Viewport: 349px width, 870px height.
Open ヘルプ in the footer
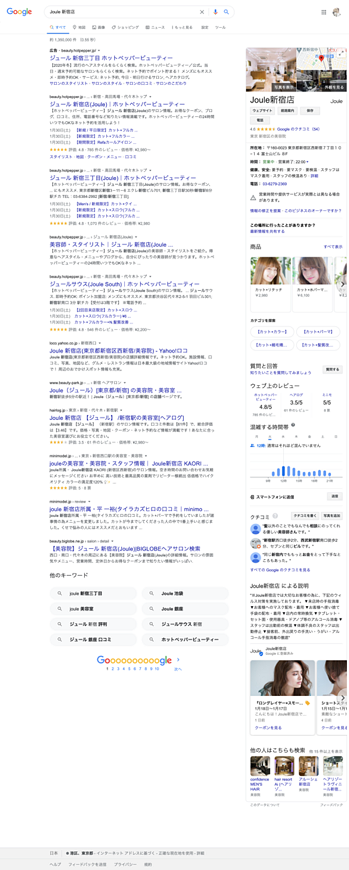point(55,863)
